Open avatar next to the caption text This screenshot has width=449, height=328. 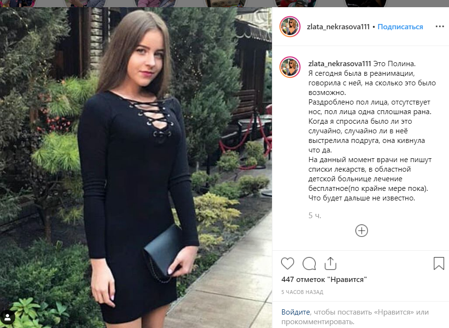click(x=290, y=67)
